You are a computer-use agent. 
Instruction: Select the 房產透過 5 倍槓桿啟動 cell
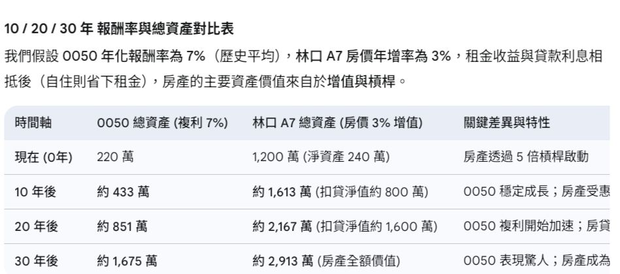pyautogui.click(x=527, y=157)
